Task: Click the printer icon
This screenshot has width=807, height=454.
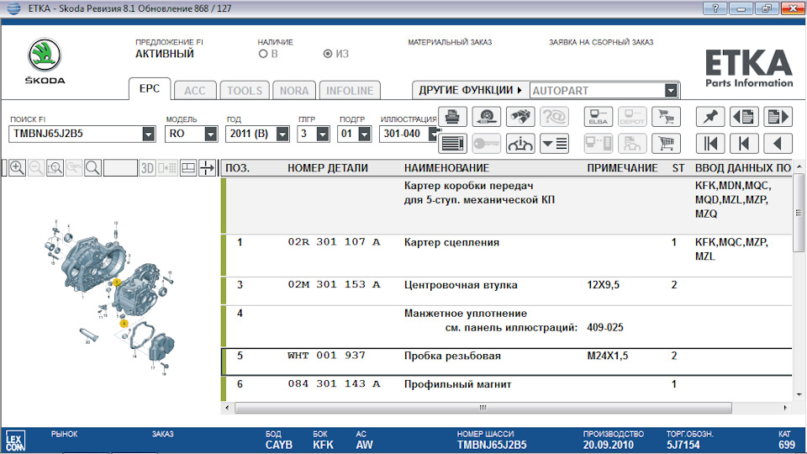Action: (x=452, y=117)
